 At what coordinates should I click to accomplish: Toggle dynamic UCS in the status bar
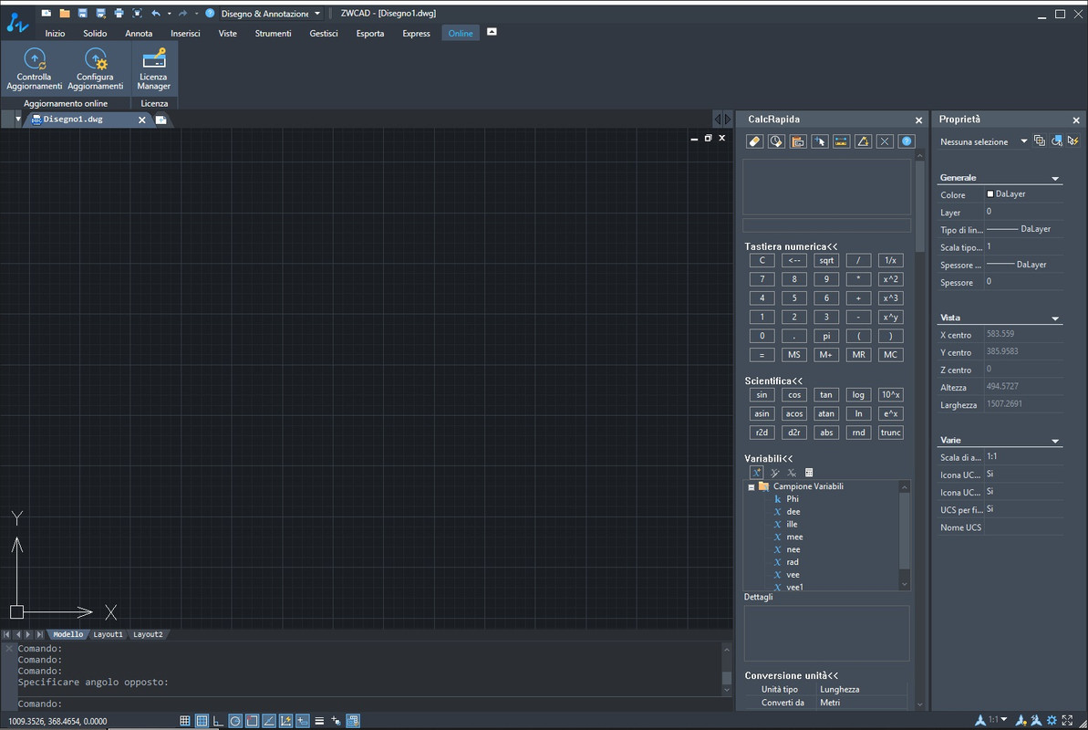[x=285, y=721]
